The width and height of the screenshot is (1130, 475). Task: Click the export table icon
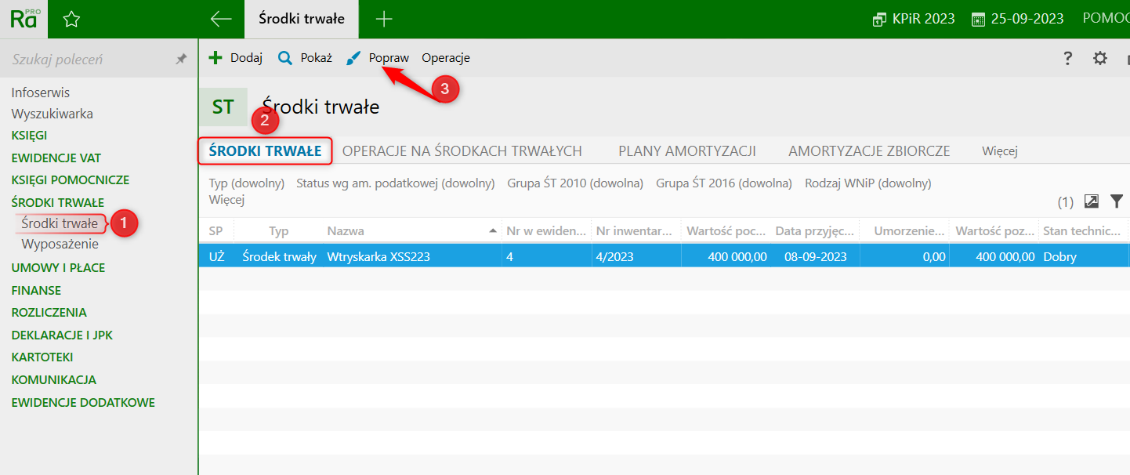pyautogui.click(x=1091, y=201)
